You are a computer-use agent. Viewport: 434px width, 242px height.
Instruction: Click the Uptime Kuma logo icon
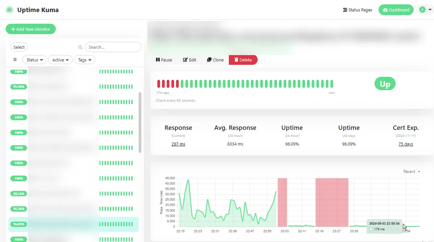coord(10,10)
